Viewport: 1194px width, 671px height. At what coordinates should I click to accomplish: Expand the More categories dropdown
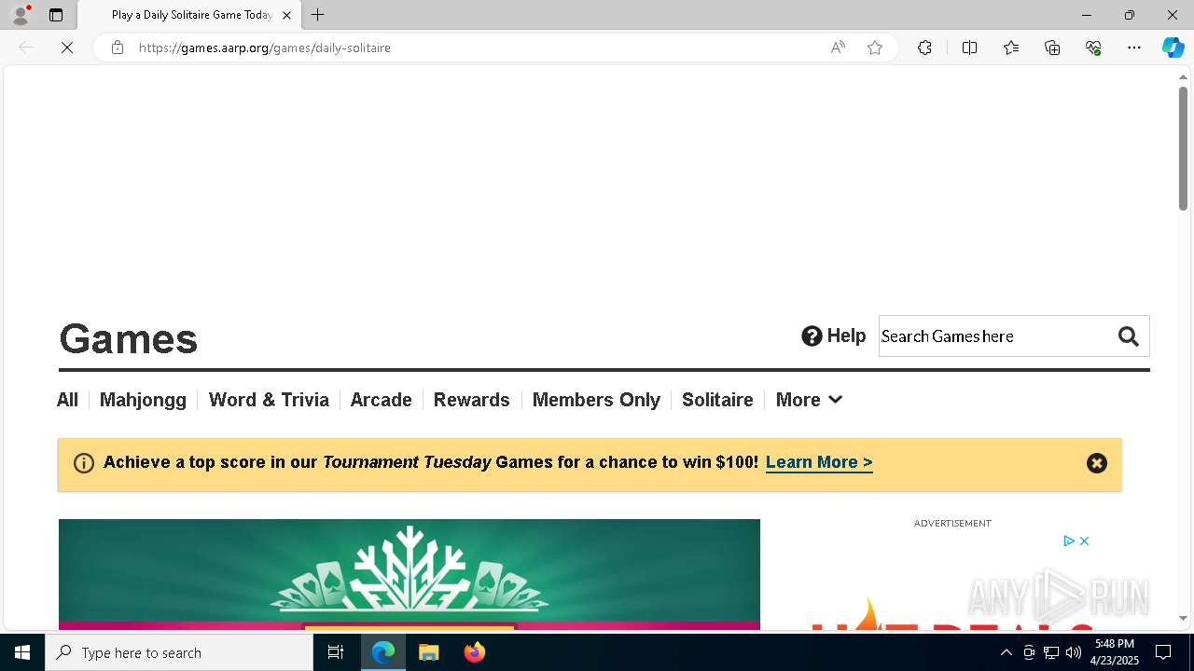[x=809, y=400]
